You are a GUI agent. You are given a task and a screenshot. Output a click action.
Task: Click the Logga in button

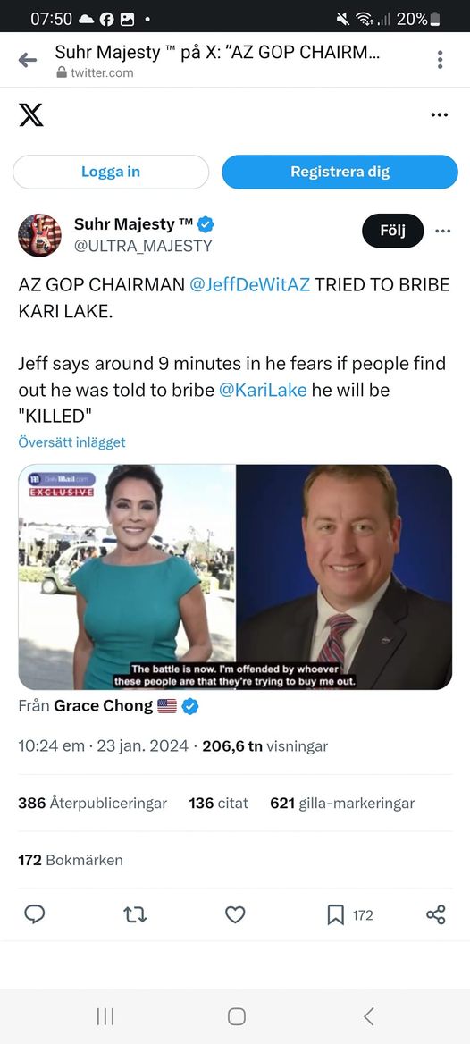pos(111,172)
